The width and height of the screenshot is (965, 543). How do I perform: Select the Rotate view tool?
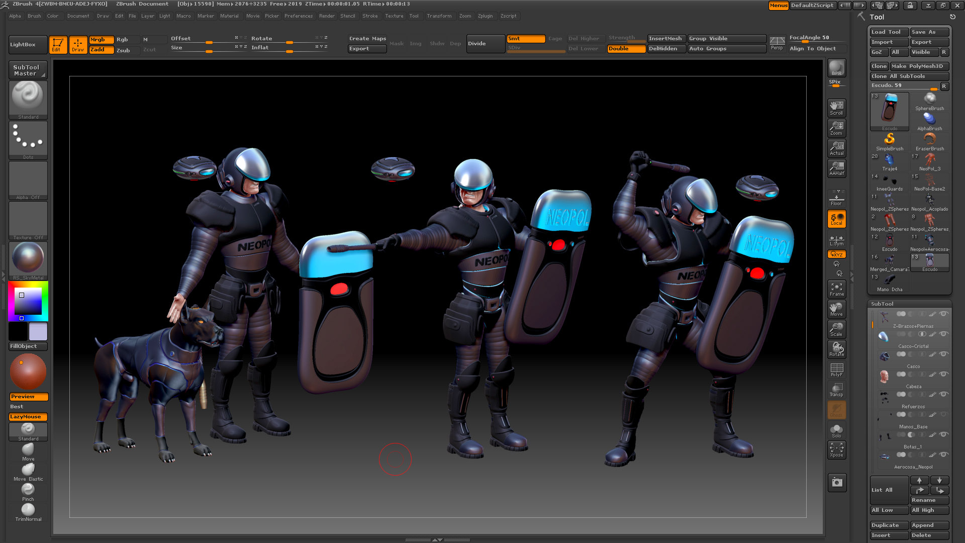coord(836,349)
